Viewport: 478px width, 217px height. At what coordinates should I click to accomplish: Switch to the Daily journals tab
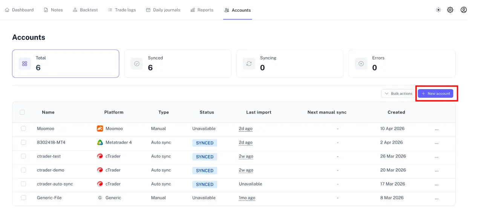tap(163, 9)
